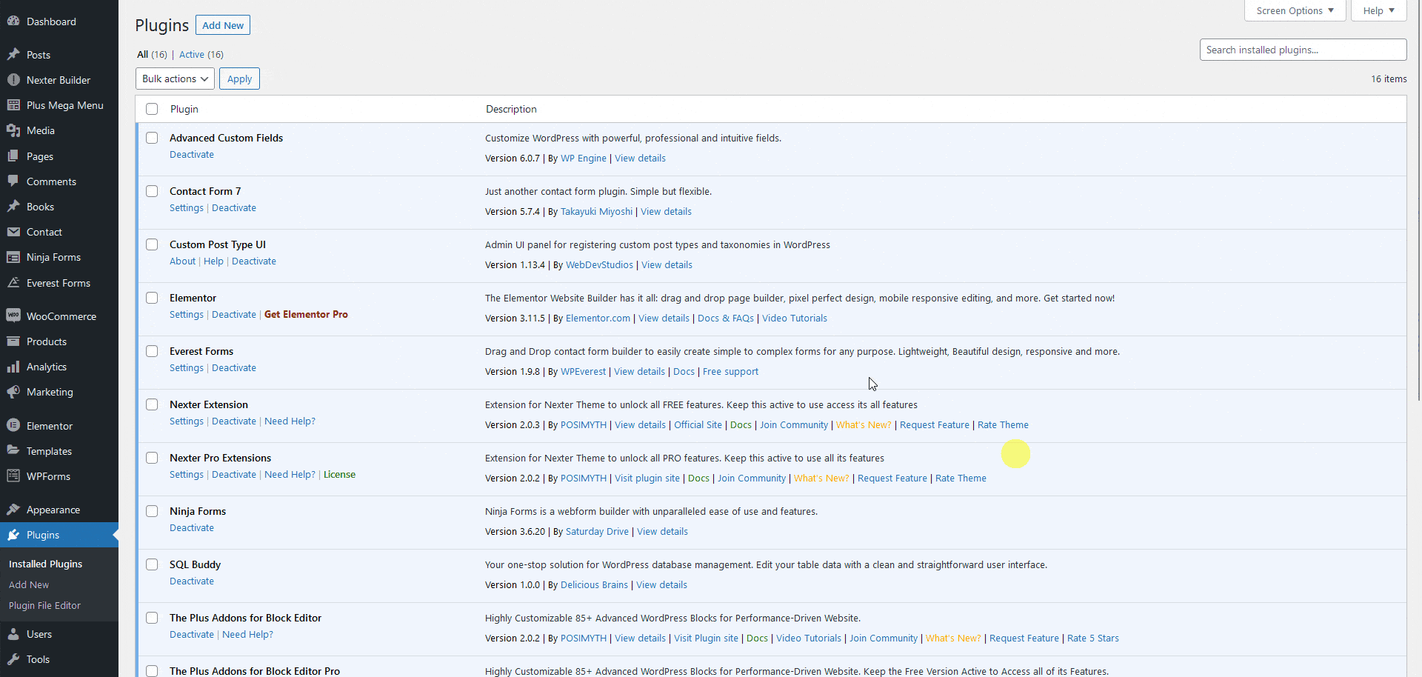Click the WooCommerce icon
Screen dimensions: 1422x677
(13, 316)
